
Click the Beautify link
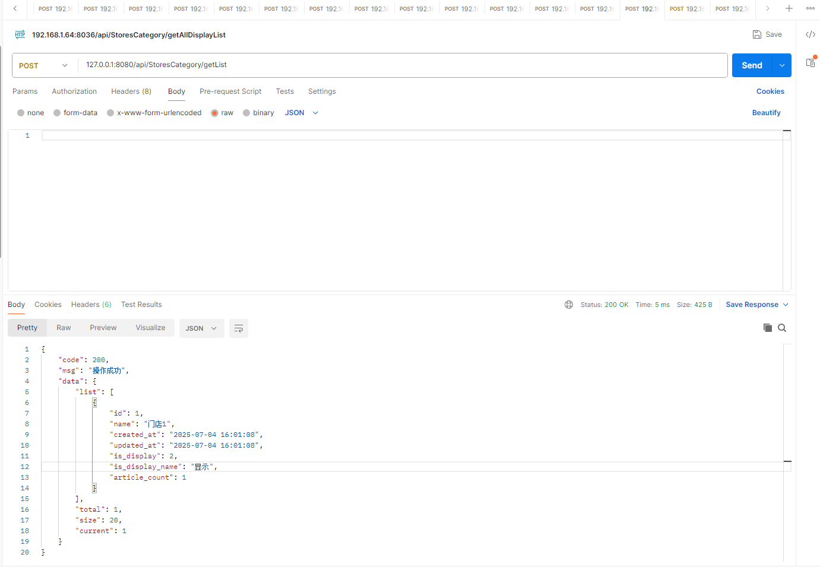coord(766,113)
